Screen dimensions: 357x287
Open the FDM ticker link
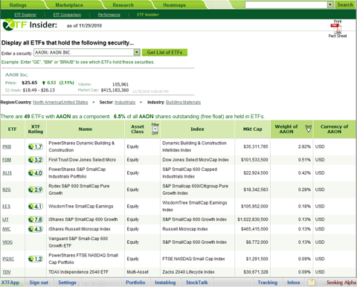tap(7, 160)
